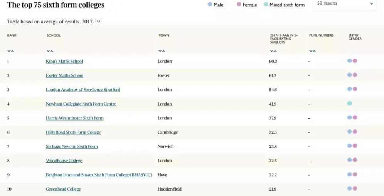This screenshot has height=196, width=384.
Task: Click the 37.9 score value
Action: coord(273,118)
